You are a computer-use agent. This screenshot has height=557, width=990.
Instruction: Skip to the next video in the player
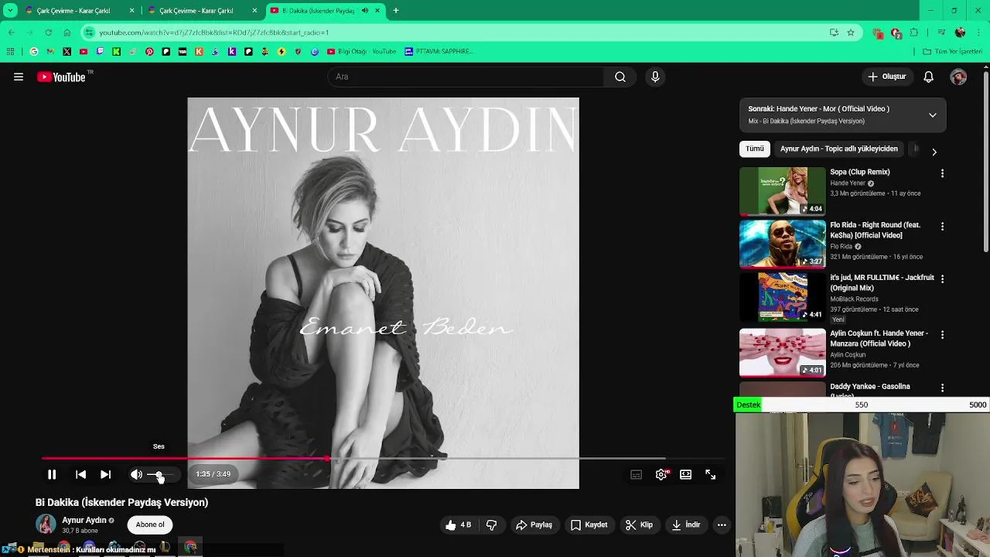tap(105, 474)
